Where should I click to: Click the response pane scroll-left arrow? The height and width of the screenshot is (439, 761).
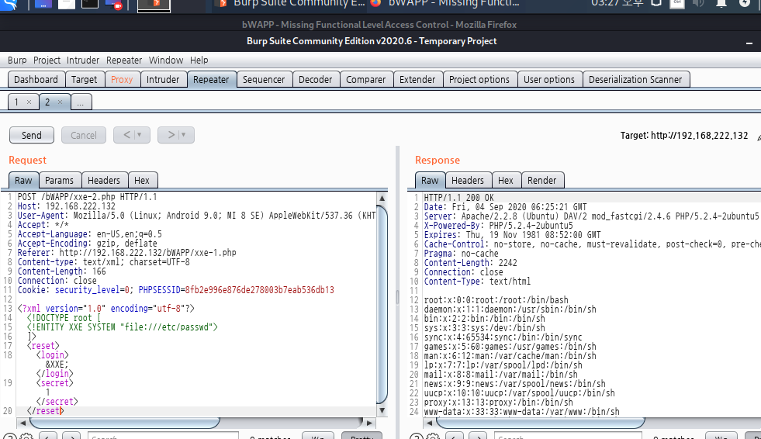pos(429,423)
